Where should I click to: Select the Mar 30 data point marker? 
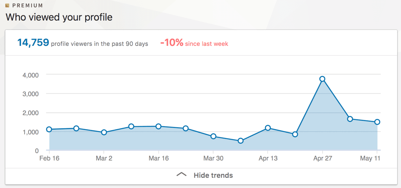(x=214, y=136)
